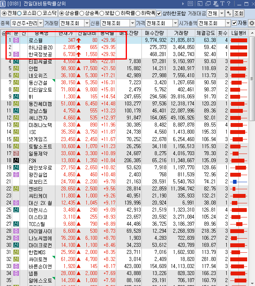This screenshot has height=286, width=255.
Task: Select stock name 미래나노텍
Action: tap(40, 125)
